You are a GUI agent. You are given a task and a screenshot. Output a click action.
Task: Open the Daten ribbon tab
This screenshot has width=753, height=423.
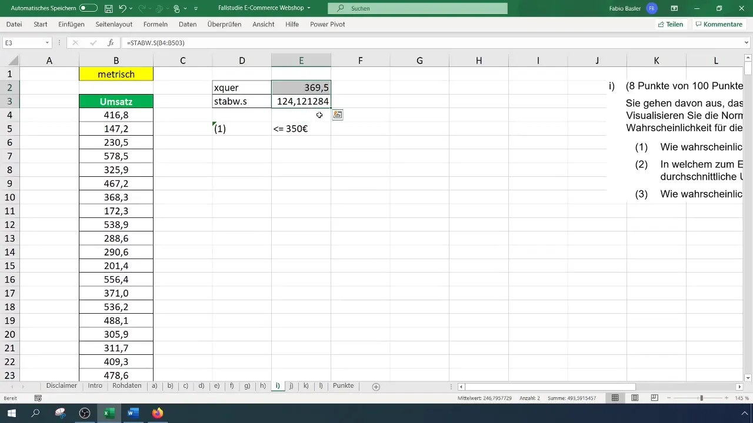(188, 24)
